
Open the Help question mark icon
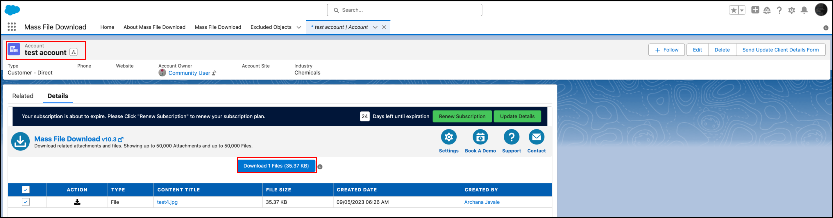coord(779,10)
